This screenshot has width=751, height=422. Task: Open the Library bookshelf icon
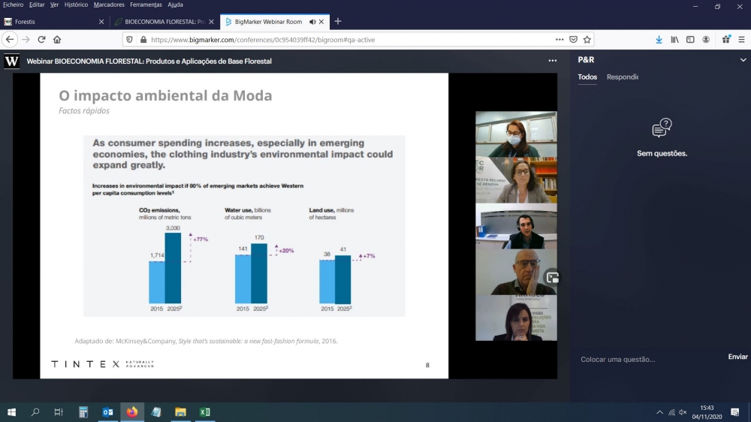point(675,40)
